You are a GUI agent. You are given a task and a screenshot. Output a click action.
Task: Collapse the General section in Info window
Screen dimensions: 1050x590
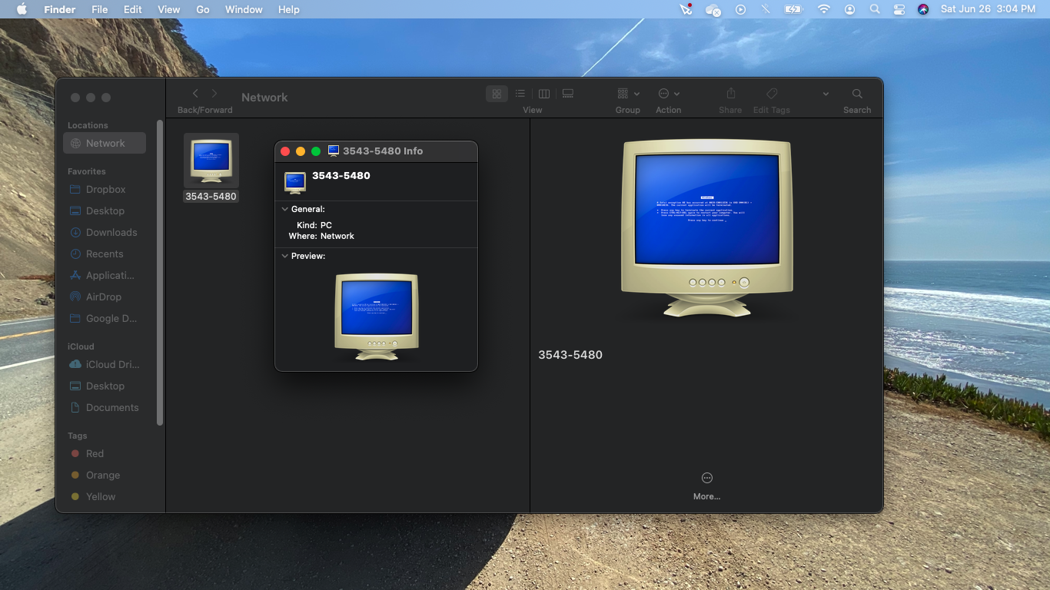tap(285, 209)
